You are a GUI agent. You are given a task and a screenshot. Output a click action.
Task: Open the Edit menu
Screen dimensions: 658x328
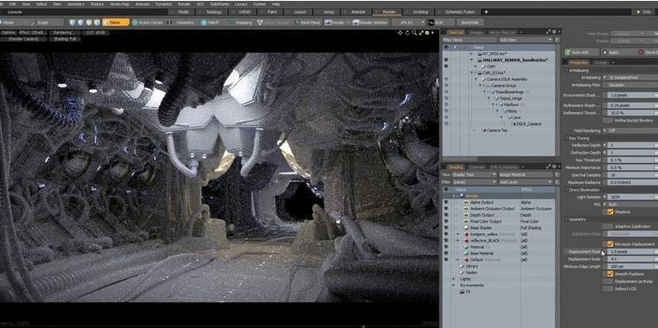pos(13,3)
